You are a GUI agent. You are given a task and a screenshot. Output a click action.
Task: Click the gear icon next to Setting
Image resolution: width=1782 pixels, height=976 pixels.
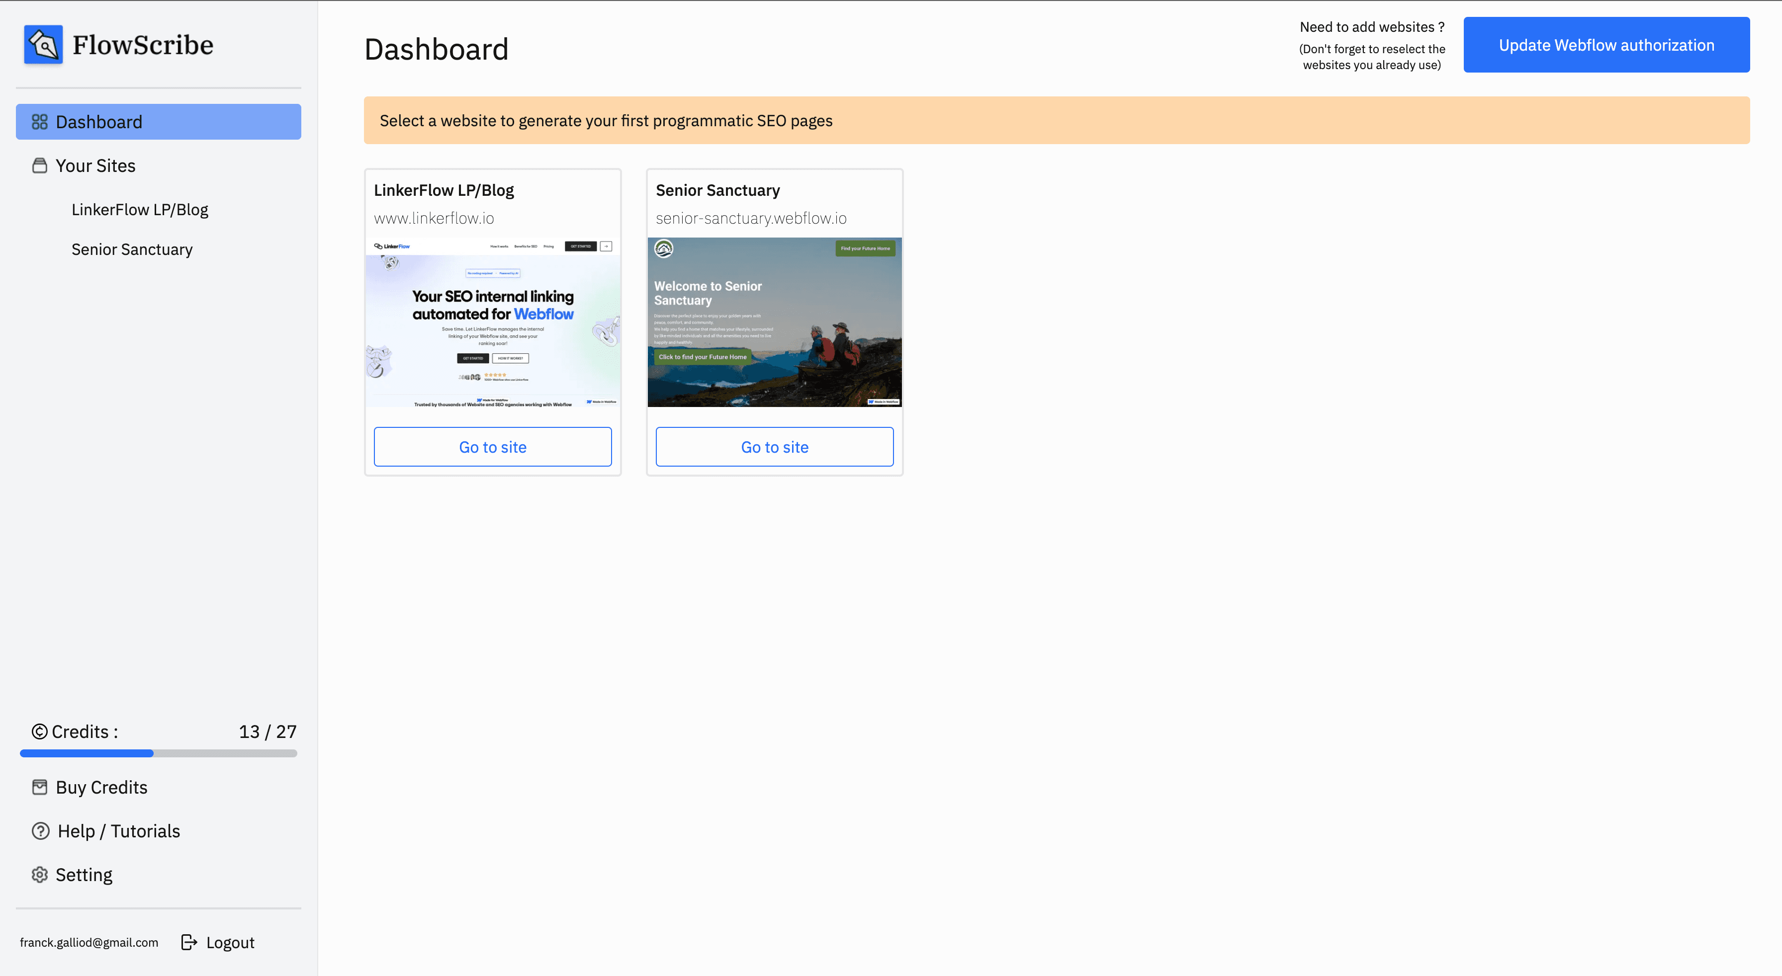click(39, 875)
